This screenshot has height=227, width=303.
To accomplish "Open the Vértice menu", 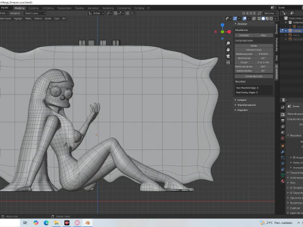I will click(x=38, y=18).
